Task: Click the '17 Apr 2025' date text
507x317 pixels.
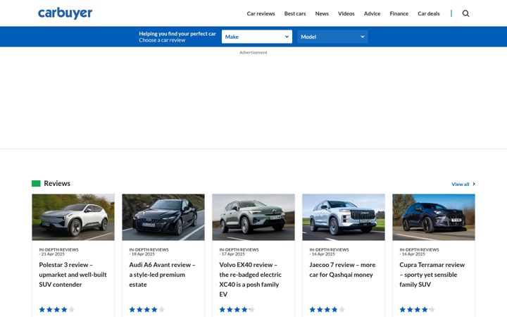Action: pyautogui.click(x=233, y=254)
